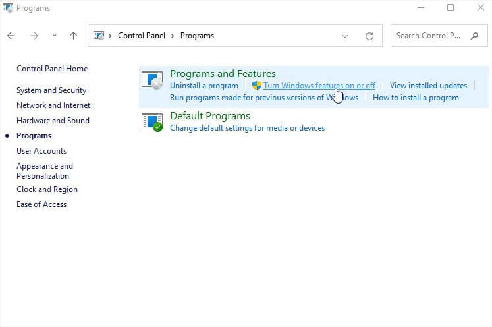The image size is (492, 327).
Task: Click Run programs made for previous versions
Action: pyautogui.click(x=264, y=98)
